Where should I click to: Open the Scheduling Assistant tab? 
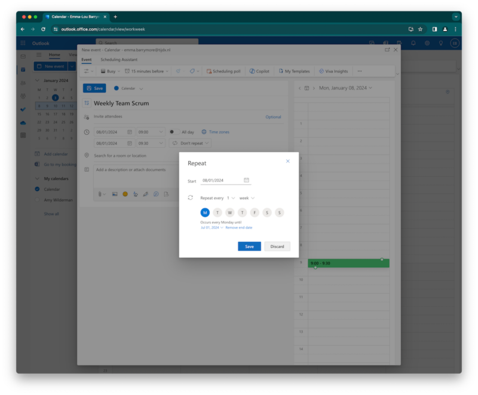(x=119, y=59)
